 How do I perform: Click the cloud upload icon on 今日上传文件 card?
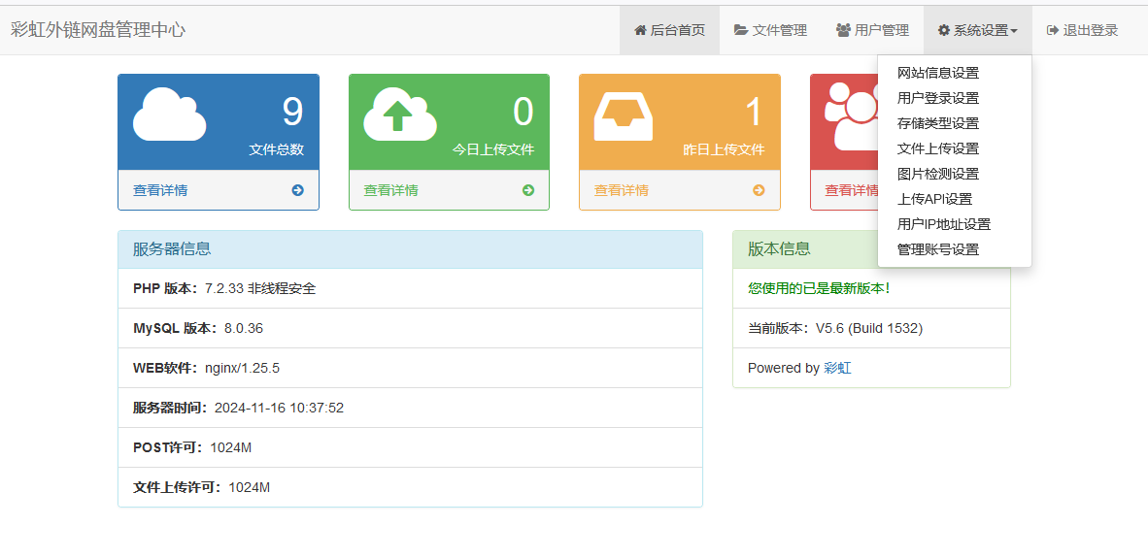(400, 115)
